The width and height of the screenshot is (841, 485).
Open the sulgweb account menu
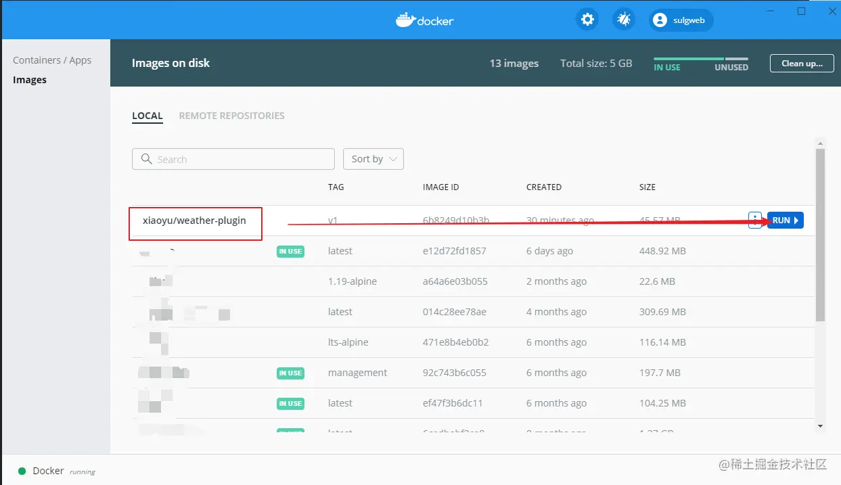681,20
